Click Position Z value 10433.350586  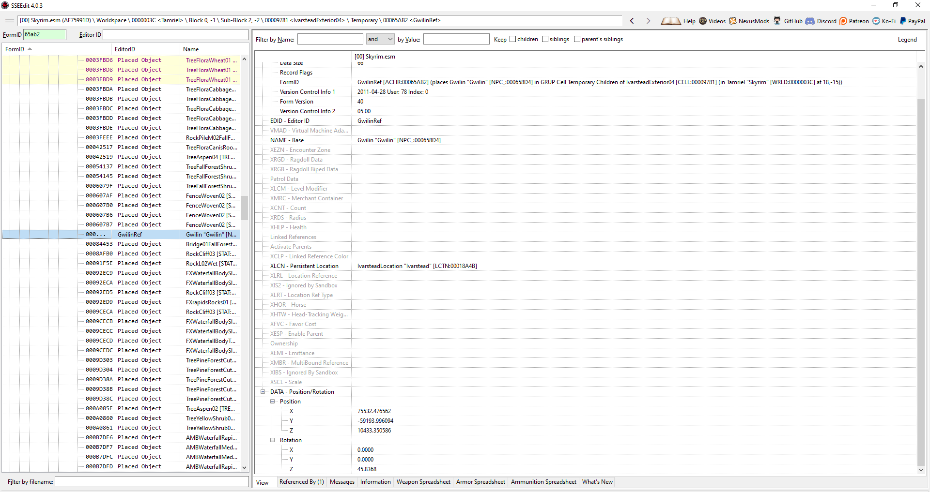tap(374, 431)
